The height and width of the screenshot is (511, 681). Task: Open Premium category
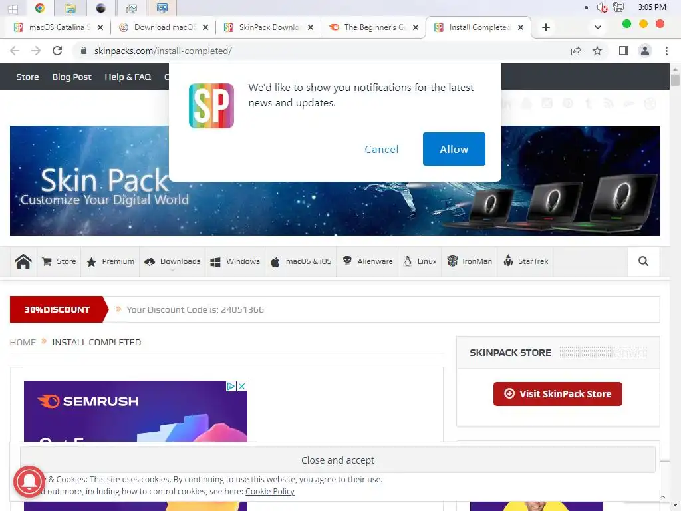tap(110, 261)
